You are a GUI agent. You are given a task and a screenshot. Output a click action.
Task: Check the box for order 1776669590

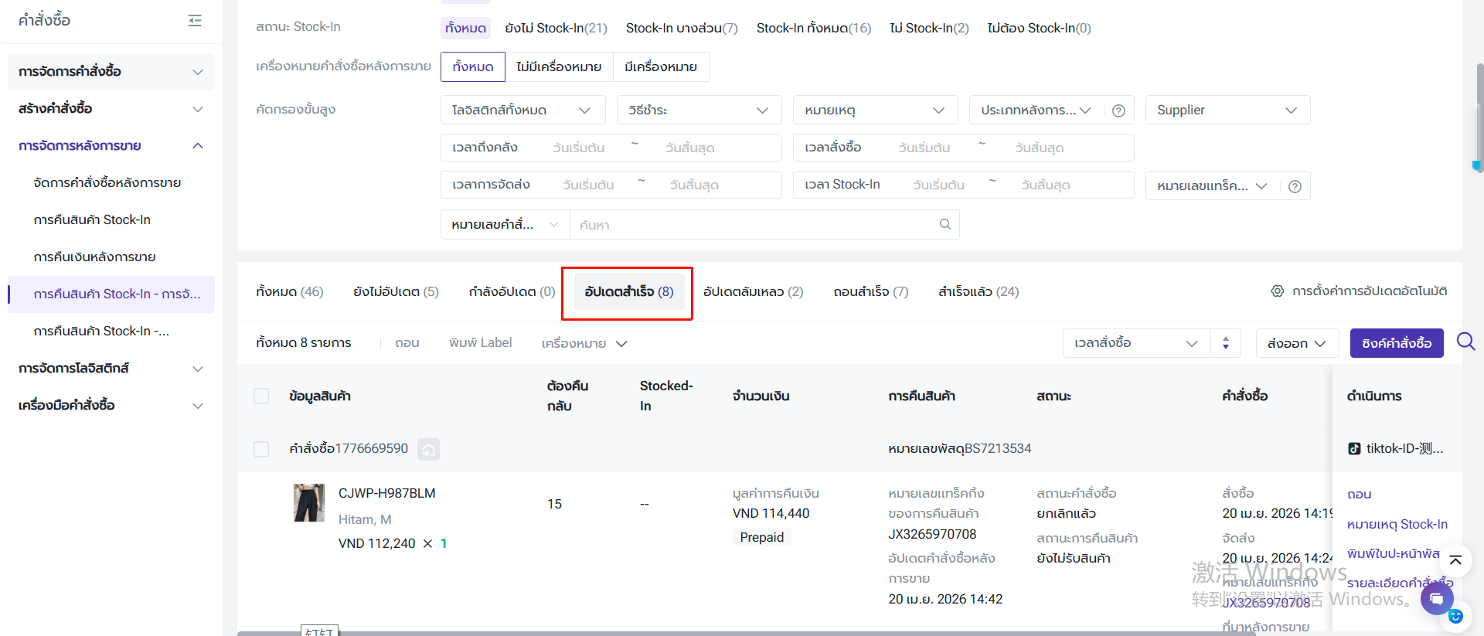coord(261,449)
